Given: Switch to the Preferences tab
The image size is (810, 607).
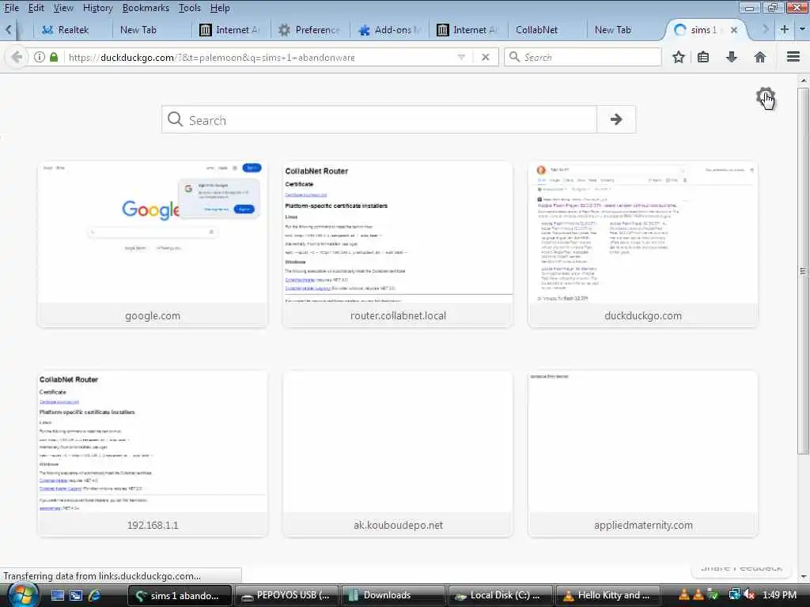Looking at the screenshot, I should coord(310,30).
